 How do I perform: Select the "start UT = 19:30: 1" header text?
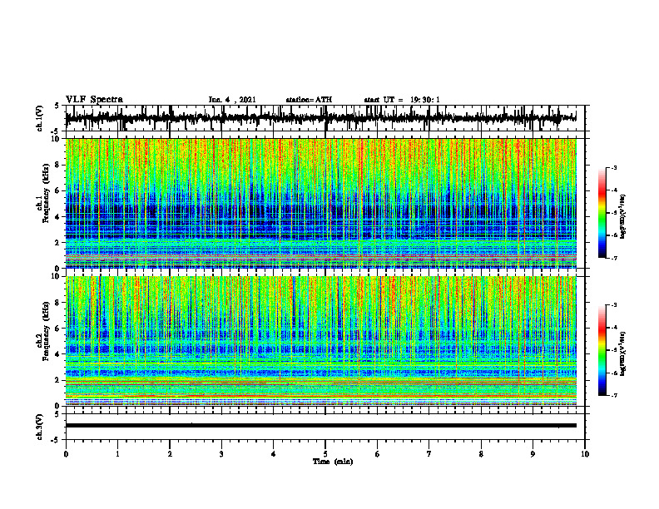tap(402, 100)
